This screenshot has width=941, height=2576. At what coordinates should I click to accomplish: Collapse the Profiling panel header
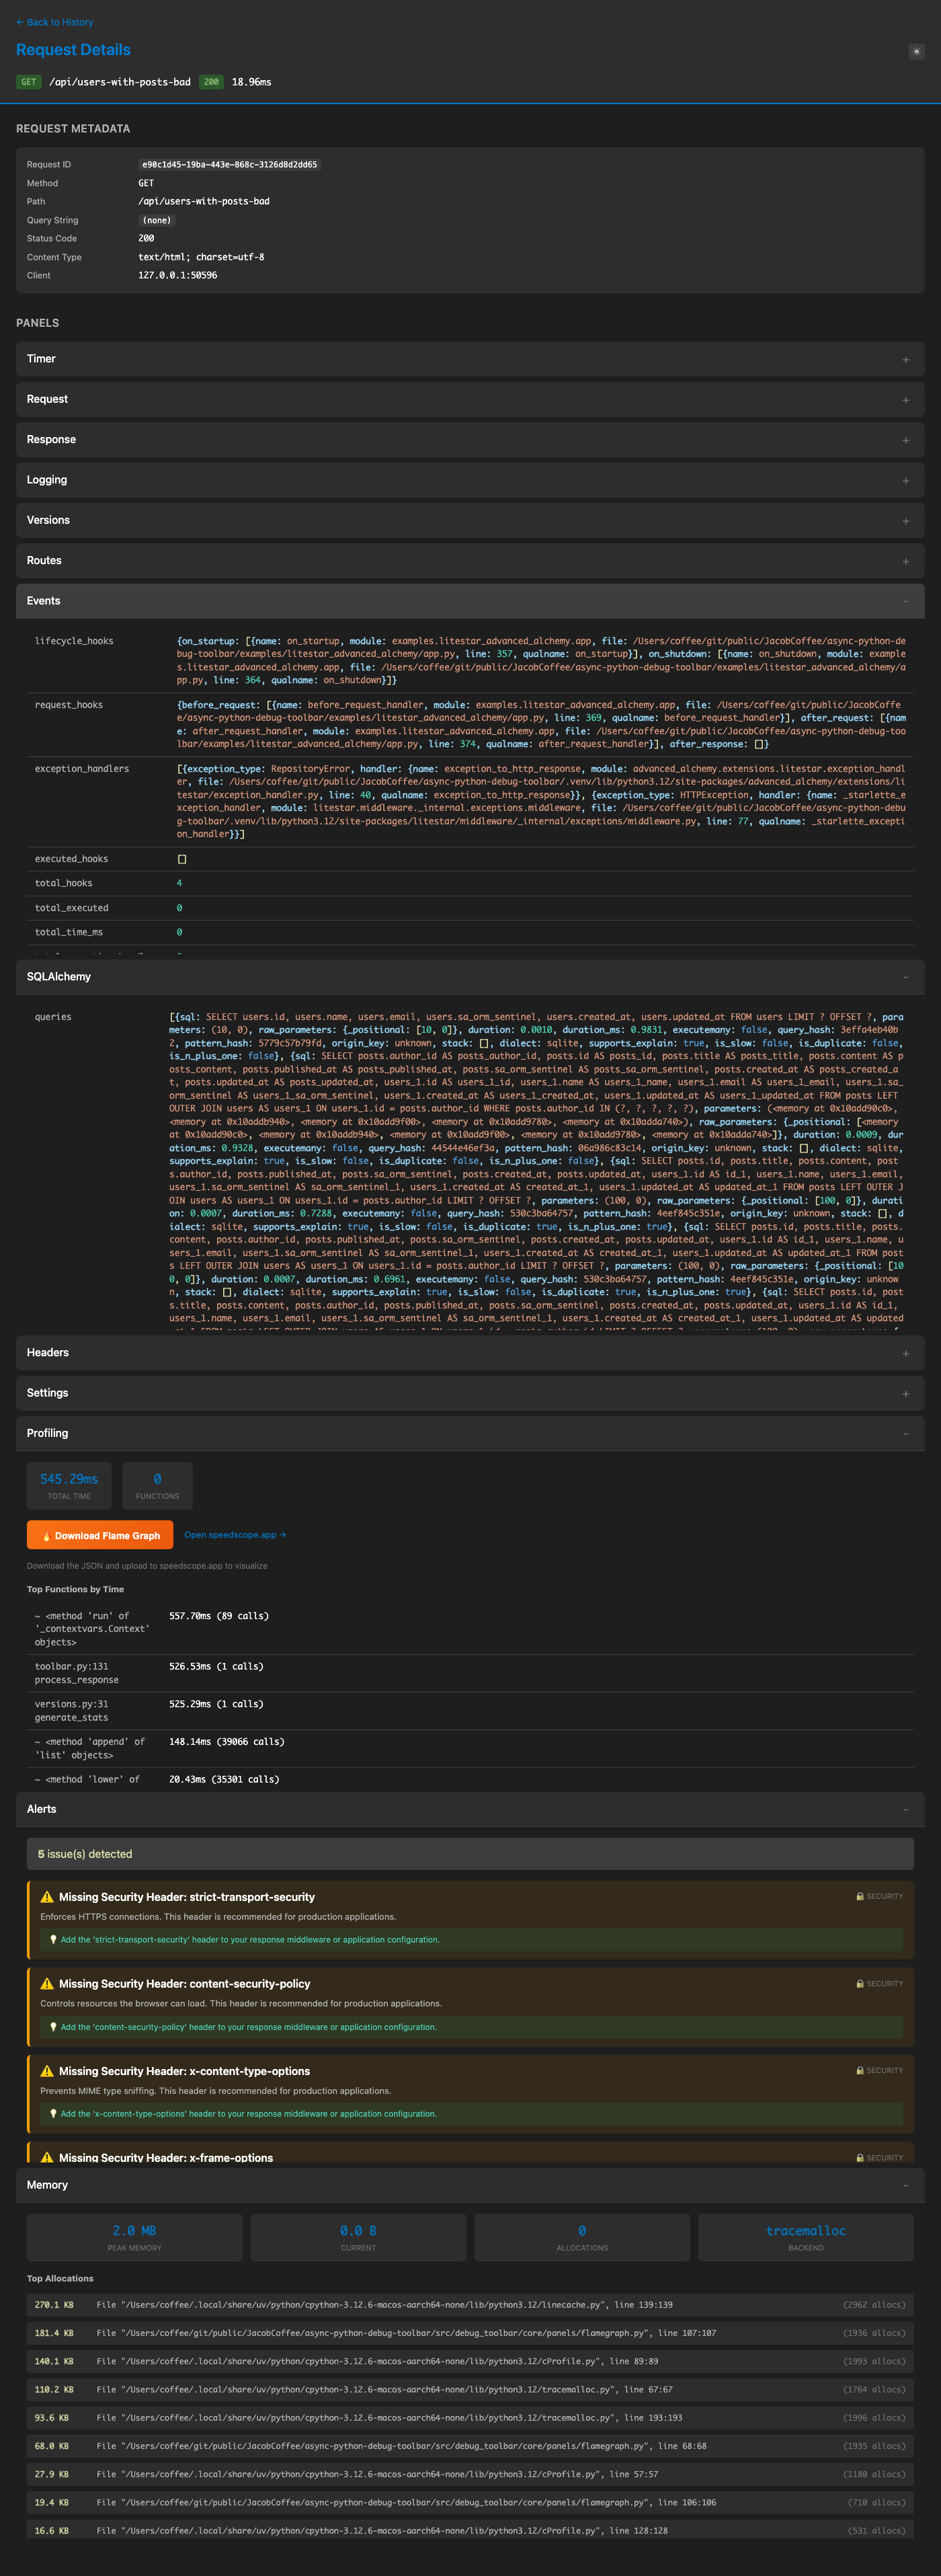point(470,1433)
